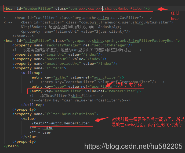Click the shiroFilter bean id
Viewport: 185px width, 153px height.
(37, 41)
